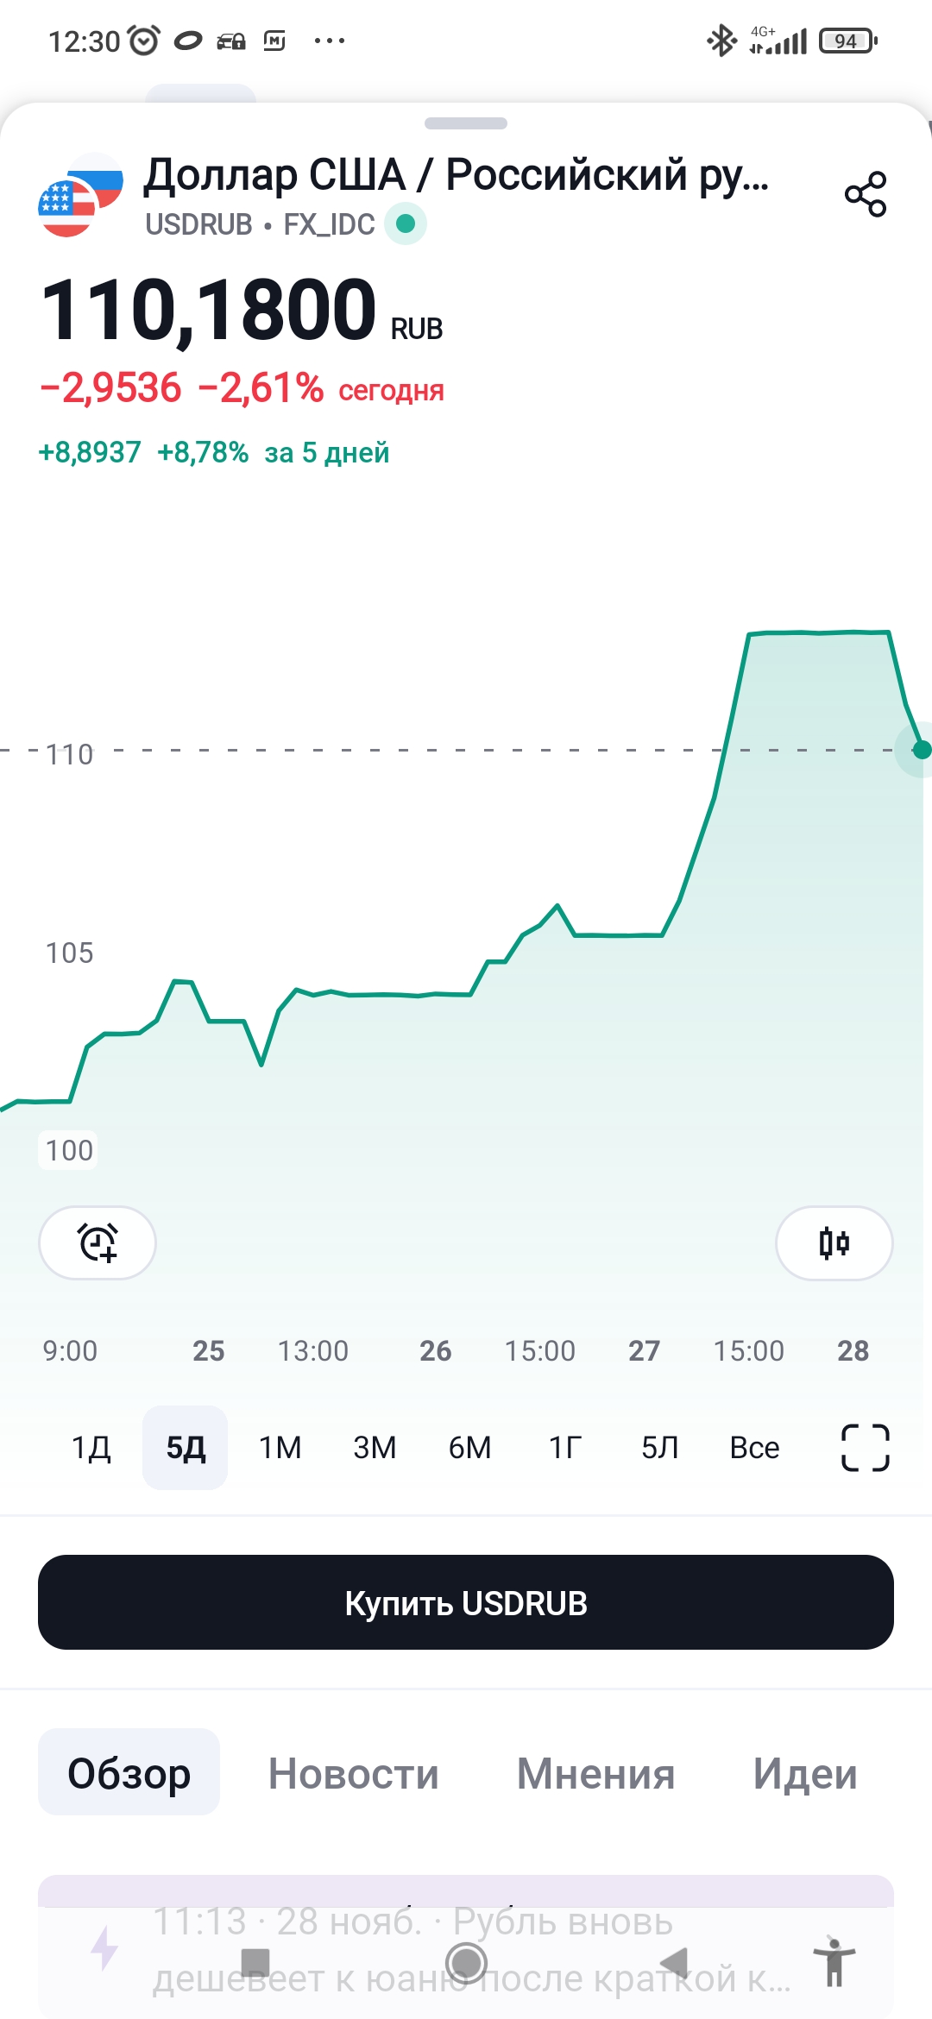The width and height of the screenshot is (932, 2019).
Task: Open the Новости tab
Action: [x=353, y=1774]
